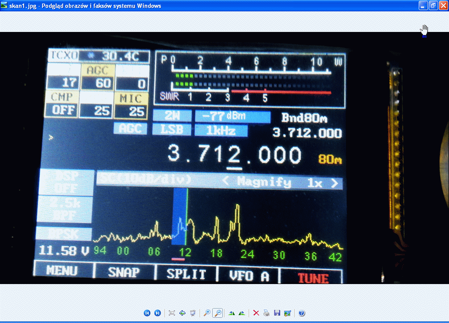Toggle SPLIT on the radio display
449x323 pixels.
coord(186,274)
